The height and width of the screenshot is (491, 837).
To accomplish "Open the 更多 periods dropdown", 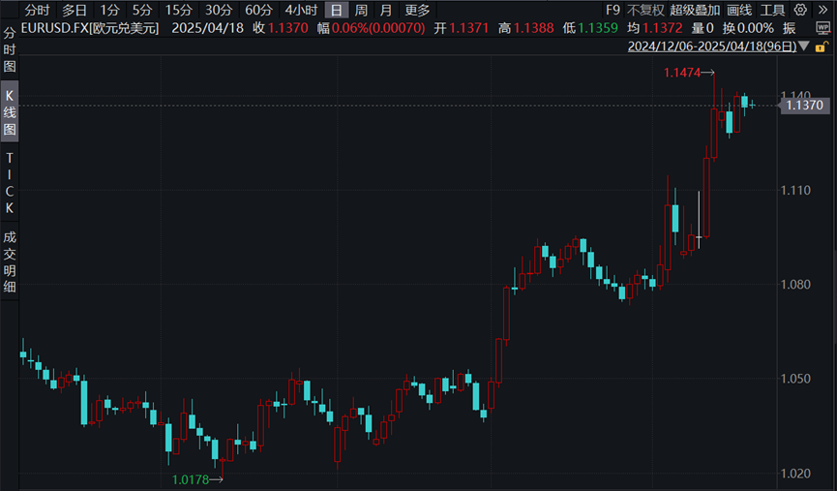I will click(x=417, y=10).
